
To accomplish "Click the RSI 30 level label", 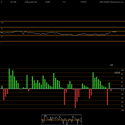I will [2, 37].
